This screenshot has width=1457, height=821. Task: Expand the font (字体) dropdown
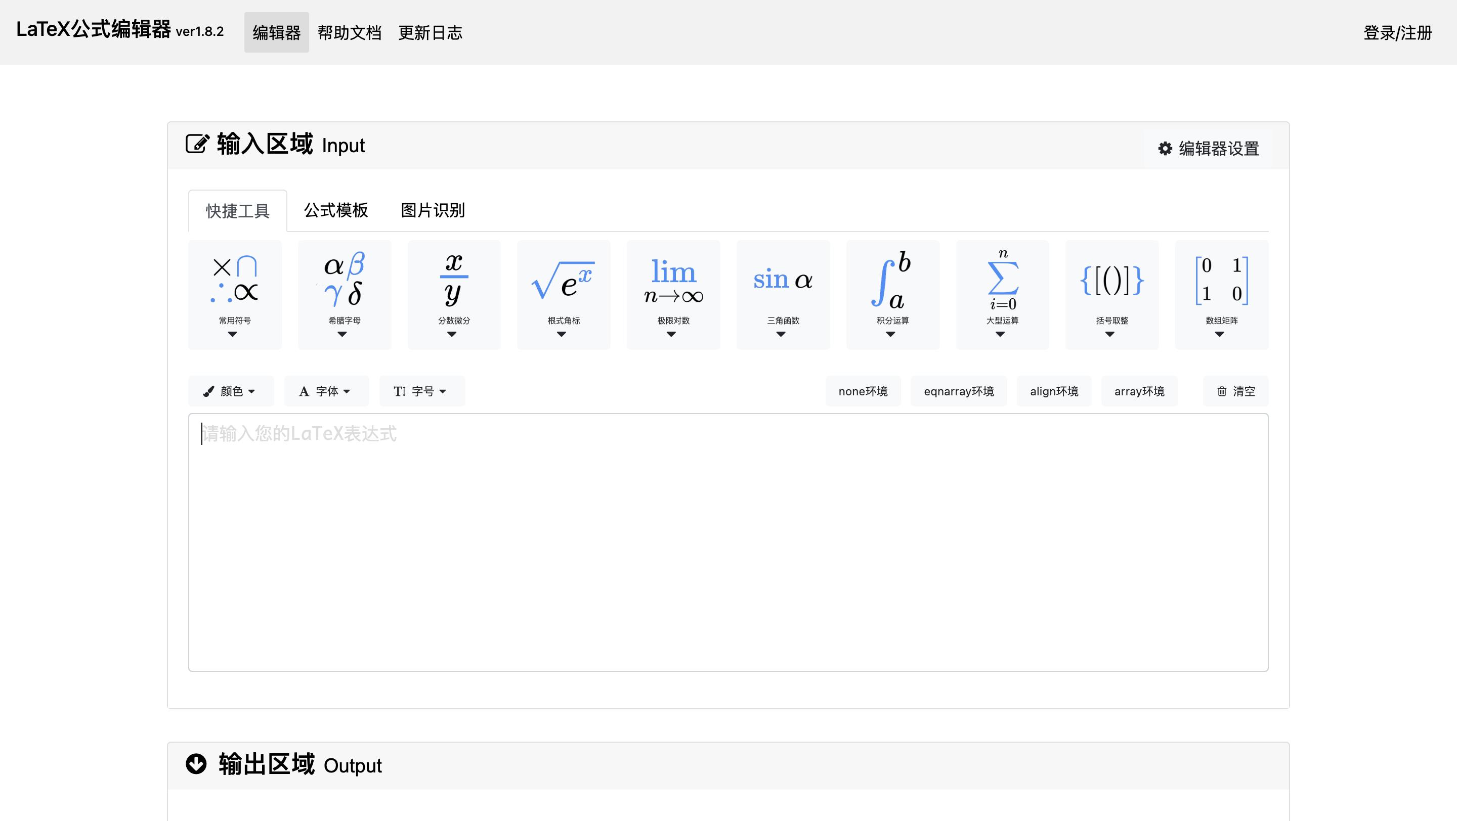coord(326,391)
